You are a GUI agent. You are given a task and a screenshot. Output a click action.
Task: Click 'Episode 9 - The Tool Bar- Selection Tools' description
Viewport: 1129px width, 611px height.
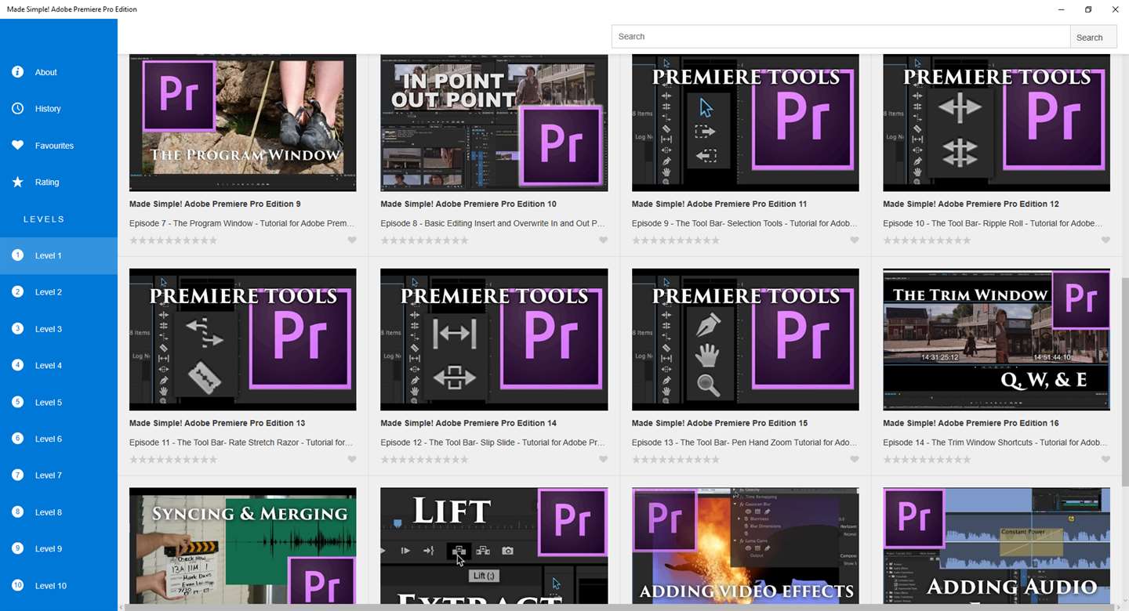pos(745,223)
